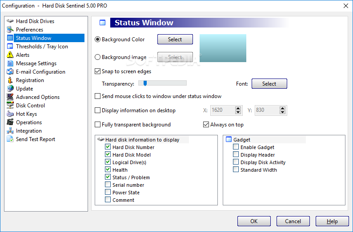Click the hard disk information group icon
Screen dimensions: 353x232
(100, 139)
